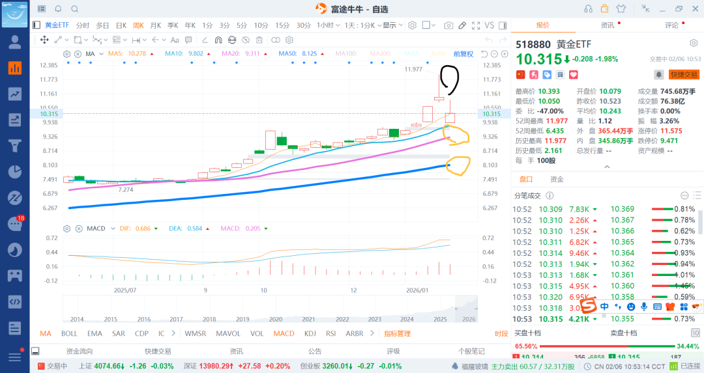Select the comment bubble annotation tool
Image resolution: width=704 pixels, height=373 pixels.
188,40
